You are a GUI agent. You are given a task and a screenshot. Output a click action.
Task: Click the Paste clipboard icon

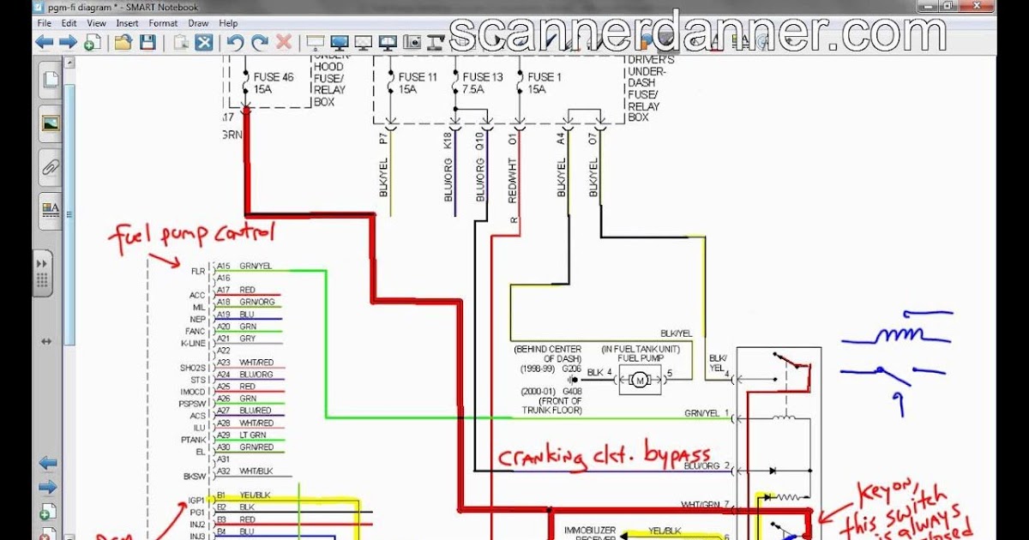tap(181, 42)
